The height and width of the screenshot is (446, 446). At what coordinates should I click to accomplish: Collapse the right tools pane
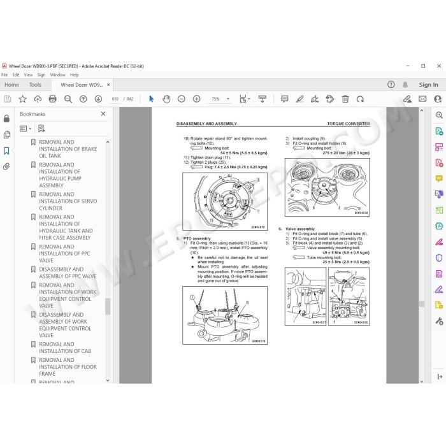point(440,377)
